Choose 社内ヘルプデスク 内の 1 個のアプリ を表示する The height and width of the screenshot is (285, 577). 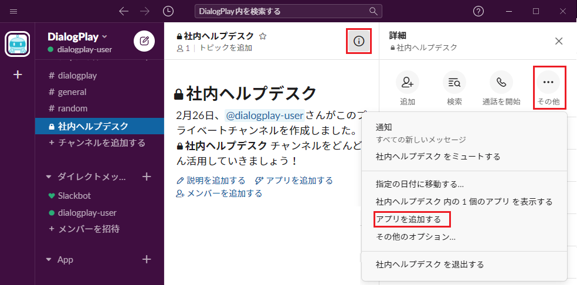tap(464, 202)
